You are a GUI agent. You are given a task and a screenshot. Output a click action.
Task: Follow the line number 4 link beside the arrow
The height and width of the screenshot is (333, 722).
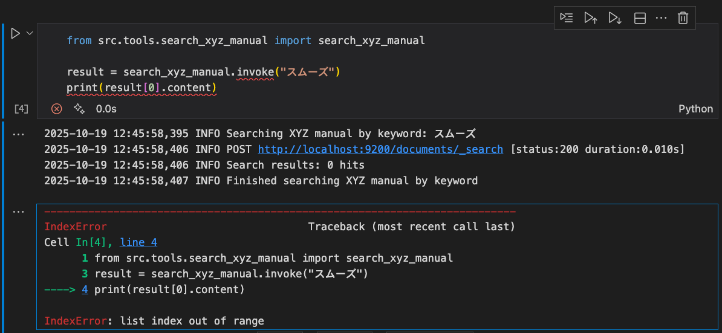85,289
